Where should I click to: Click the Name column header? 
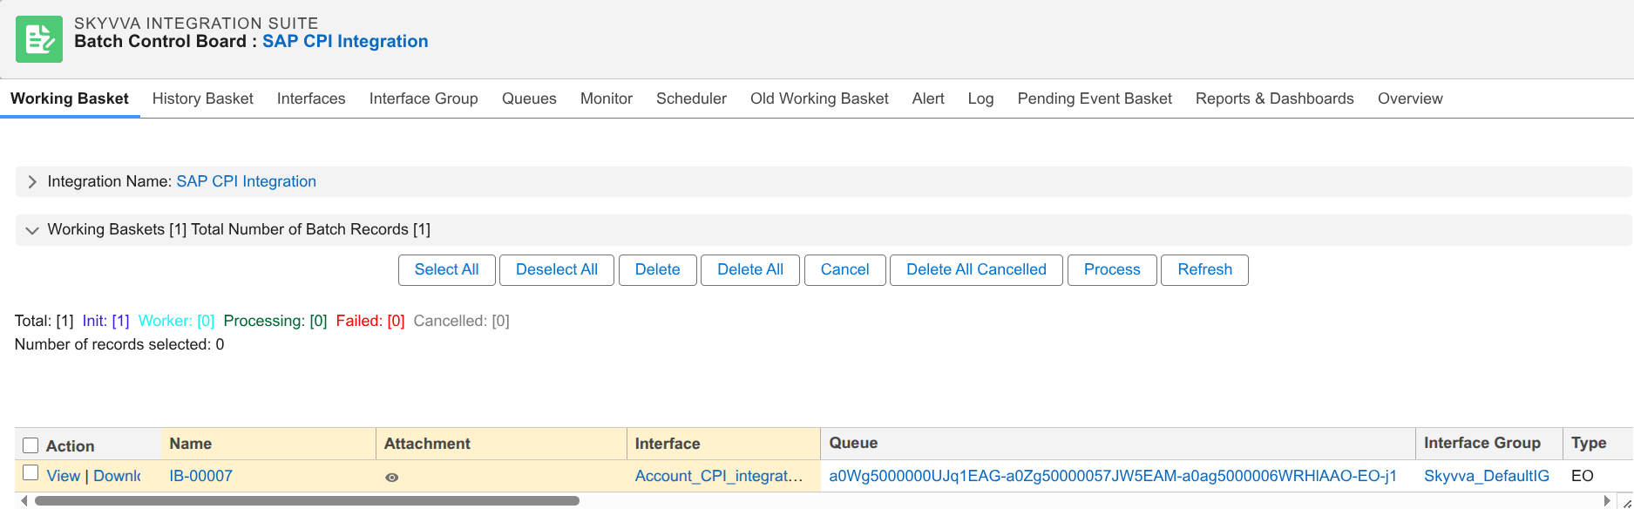tap(268, 444)
